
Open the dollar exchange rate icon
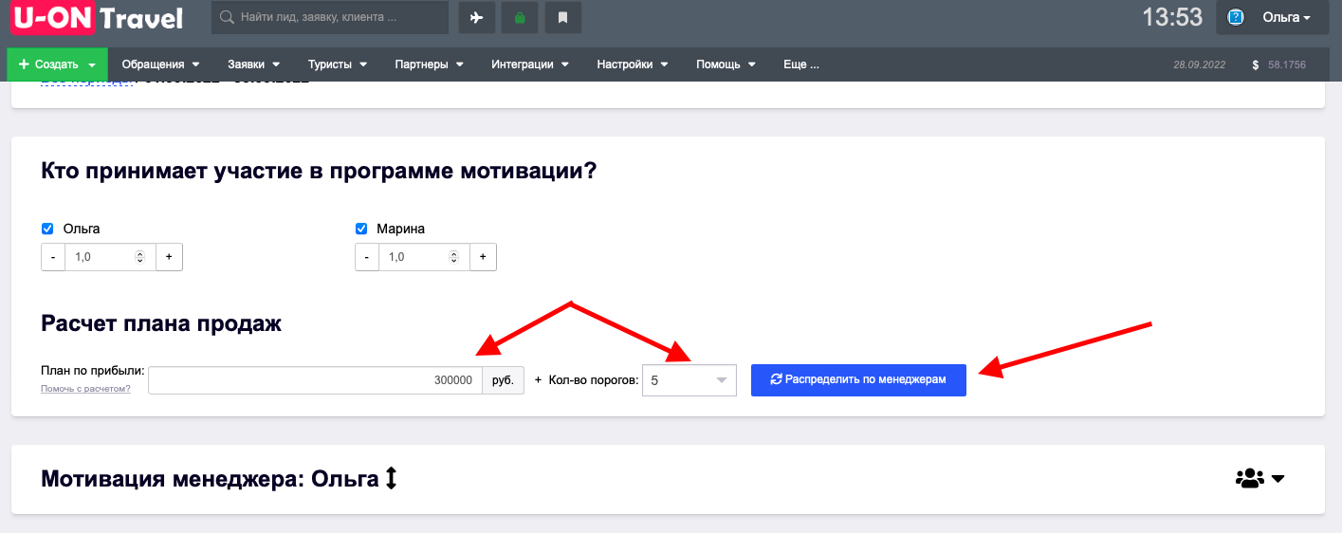pos(1256,65)
